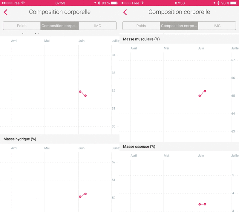
Task: Tap the battery icon in the left status bar
Action: pyautogui.click(x=114, y=3)
